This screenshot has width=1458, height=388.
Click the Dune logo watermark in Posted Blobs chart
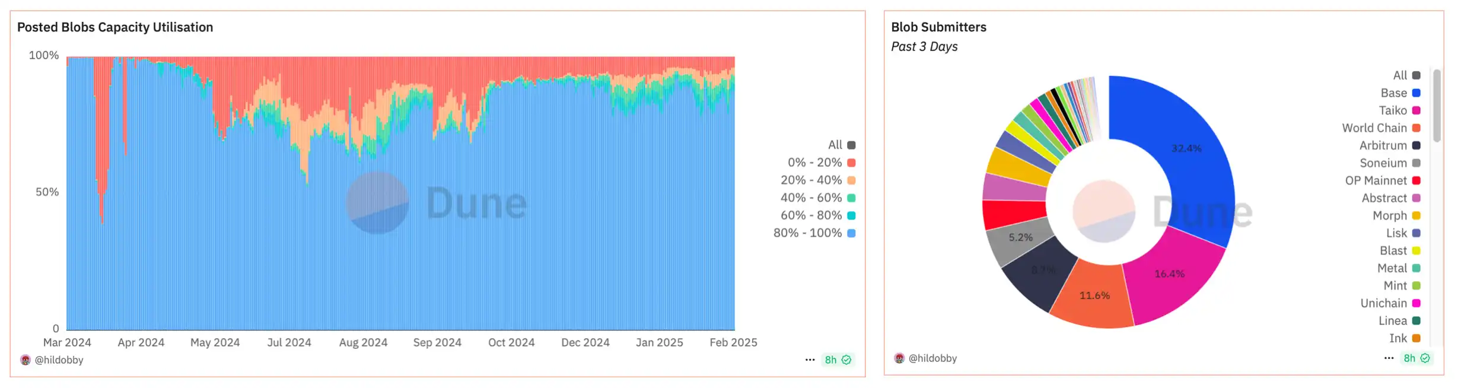pyautogui.click(x=377, y=203)
